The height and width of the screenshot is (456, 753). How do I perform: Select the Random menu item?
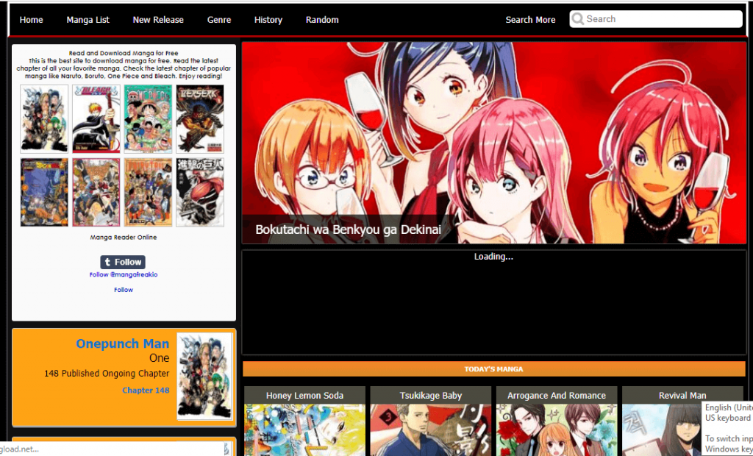(322, 20)
